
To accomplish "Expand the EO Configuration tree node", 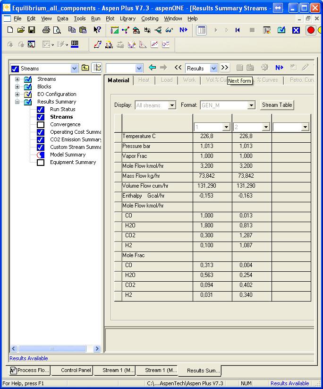I will (x=17, y=94).
